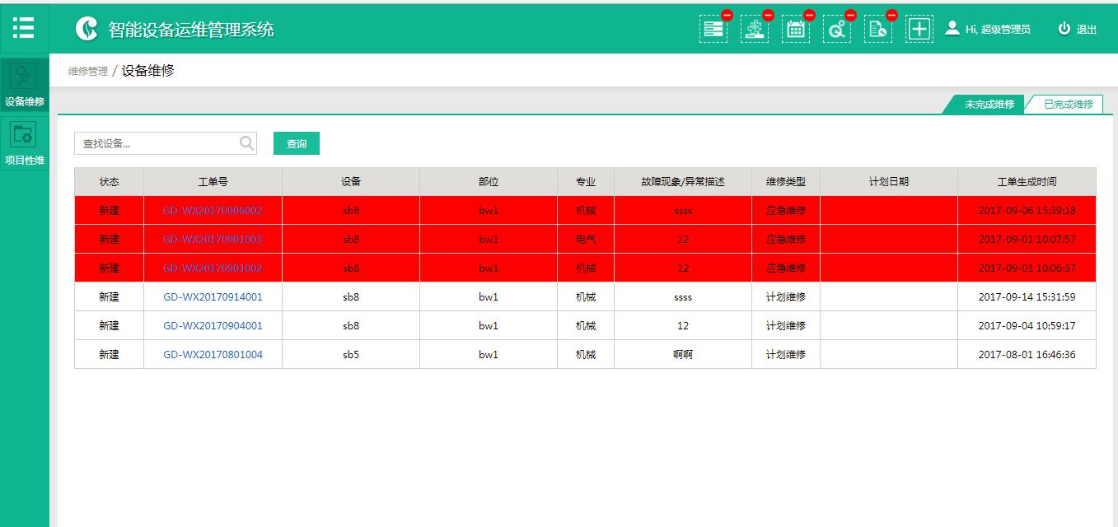Screen dimensions: 1118x527
Task: Click the 电气 cell in 专业 column
Action: tap(586, 239)
